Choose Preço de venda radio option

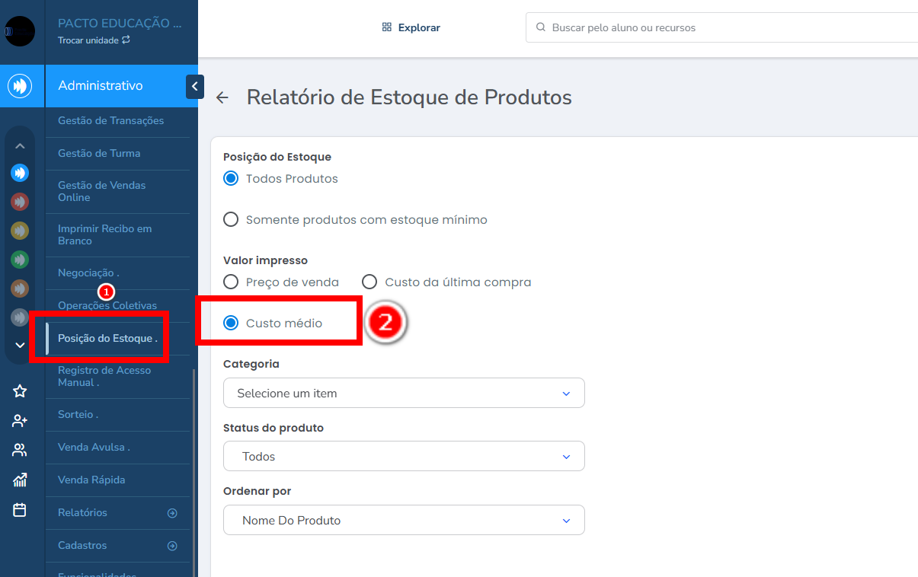tap(231, 282)
